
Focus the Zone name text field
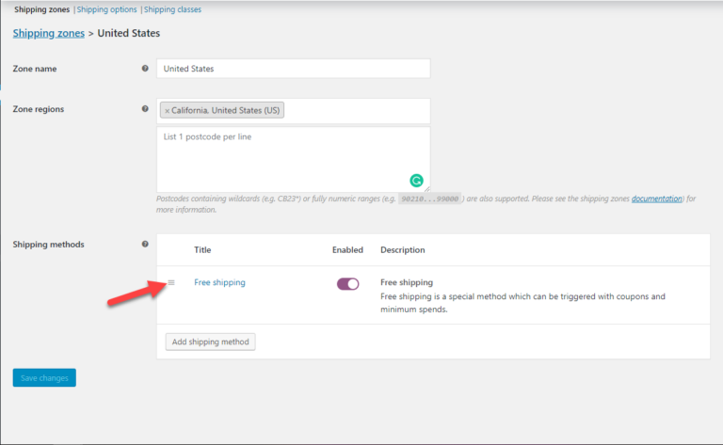(x=293, y=69)
